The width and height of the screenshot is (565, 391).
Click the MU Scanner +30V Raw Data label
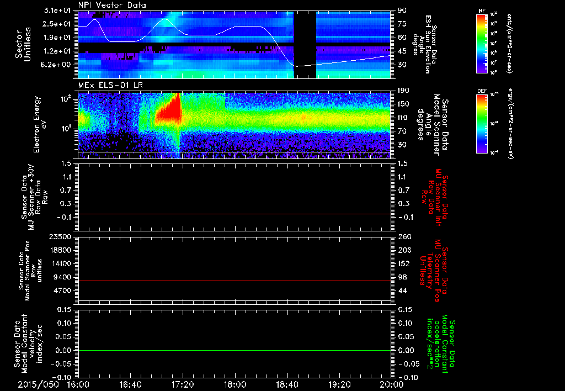tap(34, 197)
